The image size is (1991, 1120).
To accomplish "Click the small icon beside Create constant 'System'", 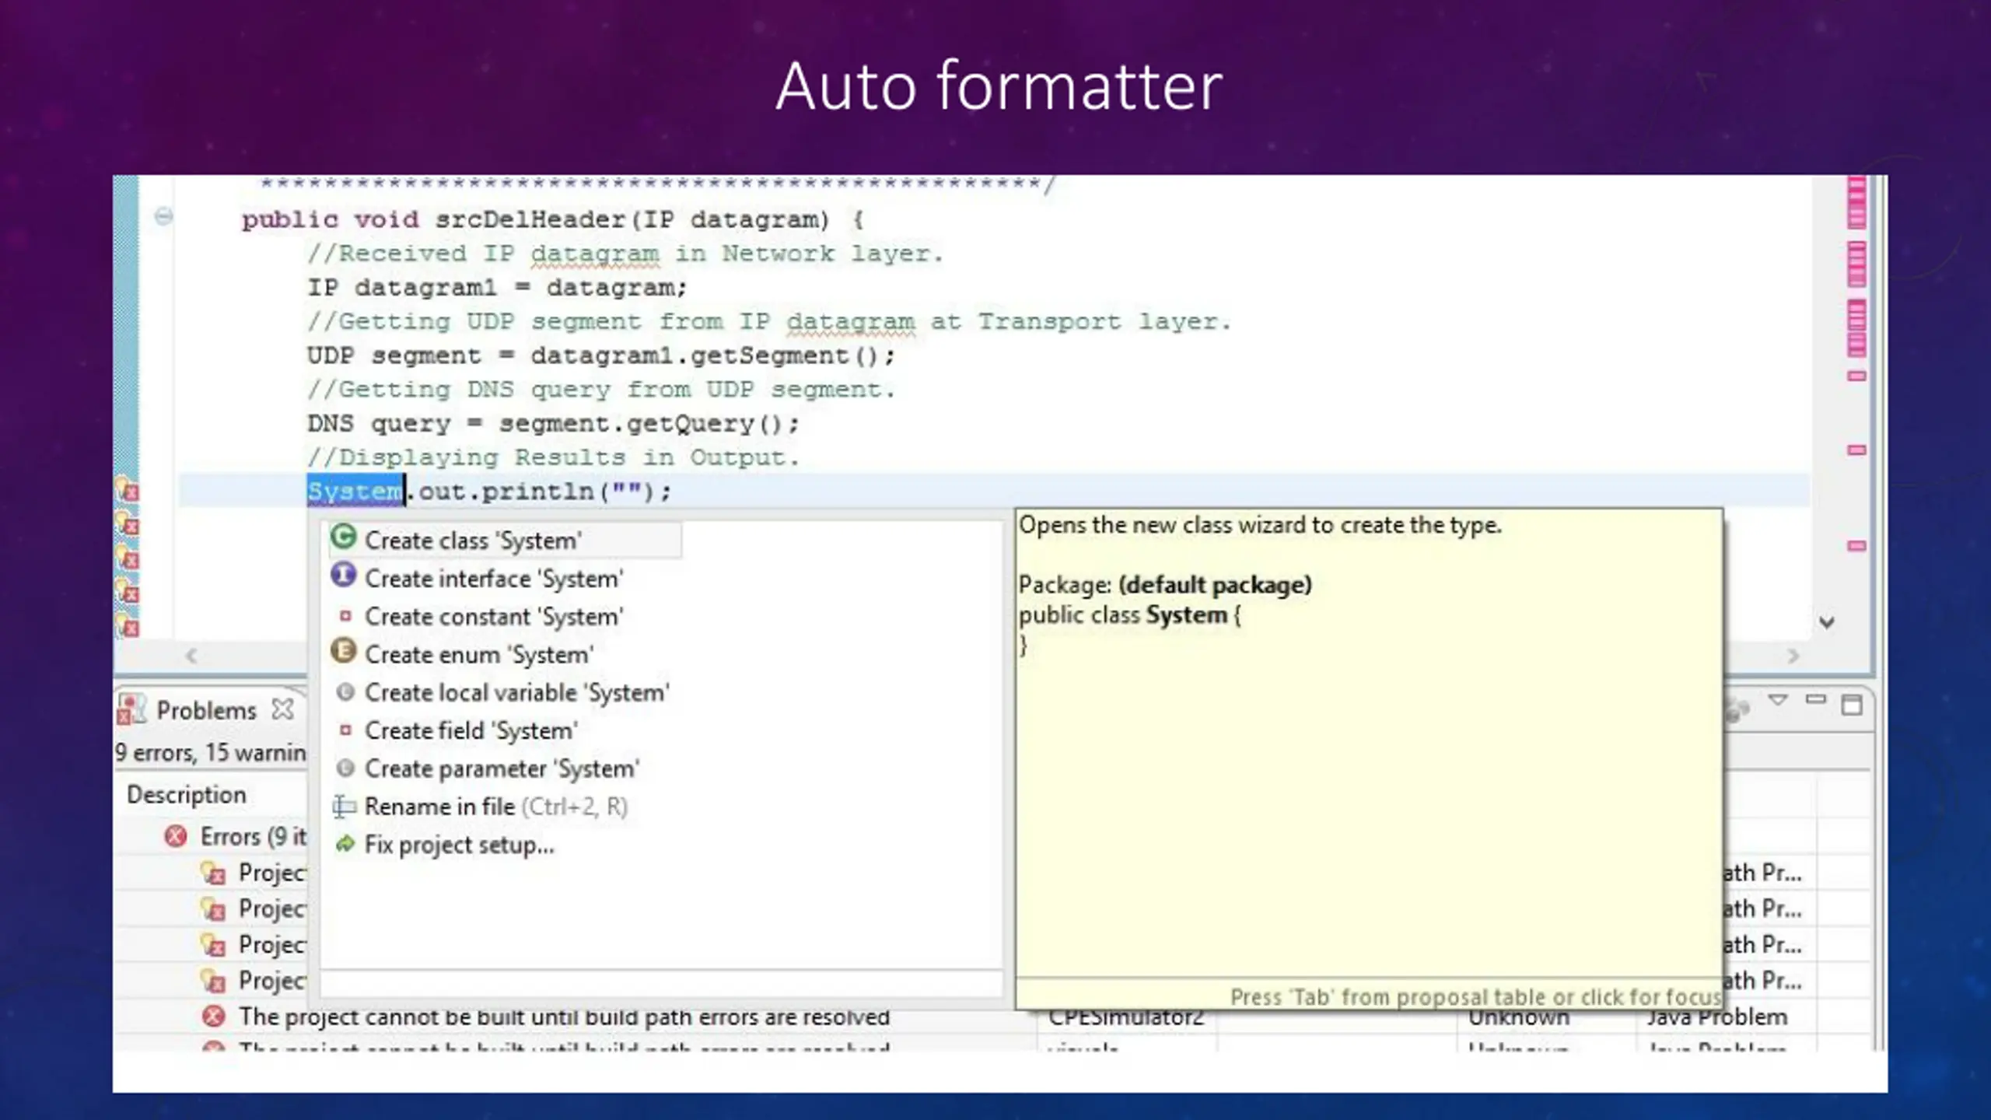I will click(345, 616).
